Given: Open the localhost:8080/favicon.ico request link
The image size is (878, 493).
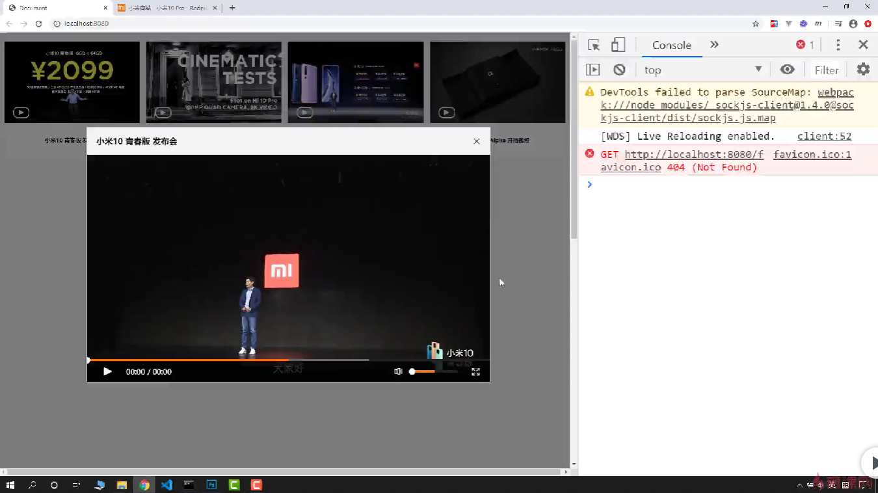Looking at the screenshot, I should [682, 161].
